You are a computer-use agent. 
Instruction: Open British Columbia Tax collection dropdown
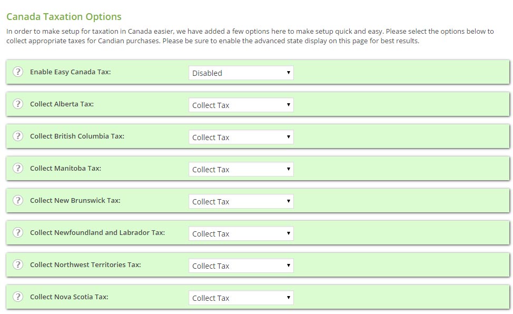241,137
